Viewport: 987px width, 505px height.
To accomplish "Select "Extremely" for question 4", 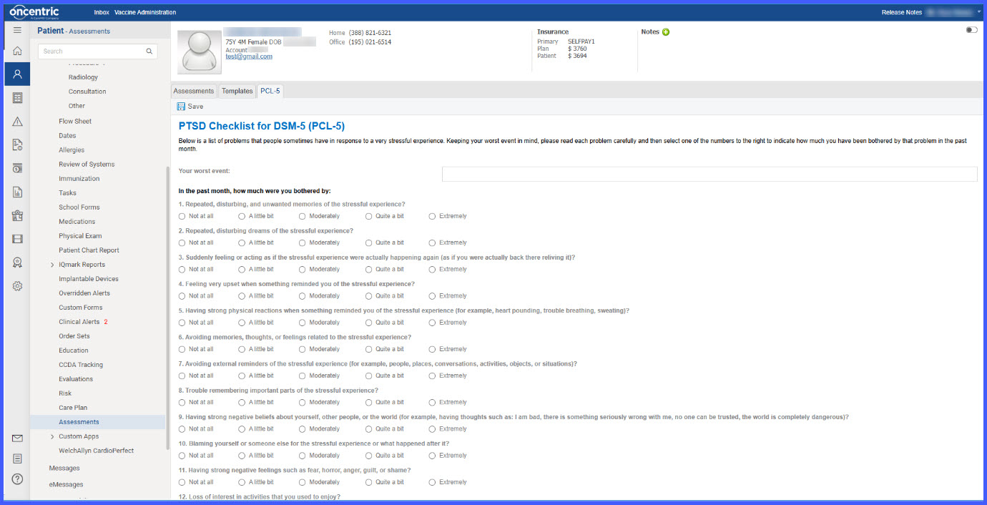I will [x=432, y=296].
